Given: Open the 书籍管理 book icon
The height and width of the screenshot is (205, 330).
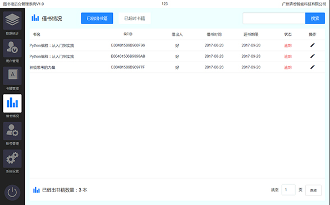Looking at the screenshot, I should (x=12, y=76).
